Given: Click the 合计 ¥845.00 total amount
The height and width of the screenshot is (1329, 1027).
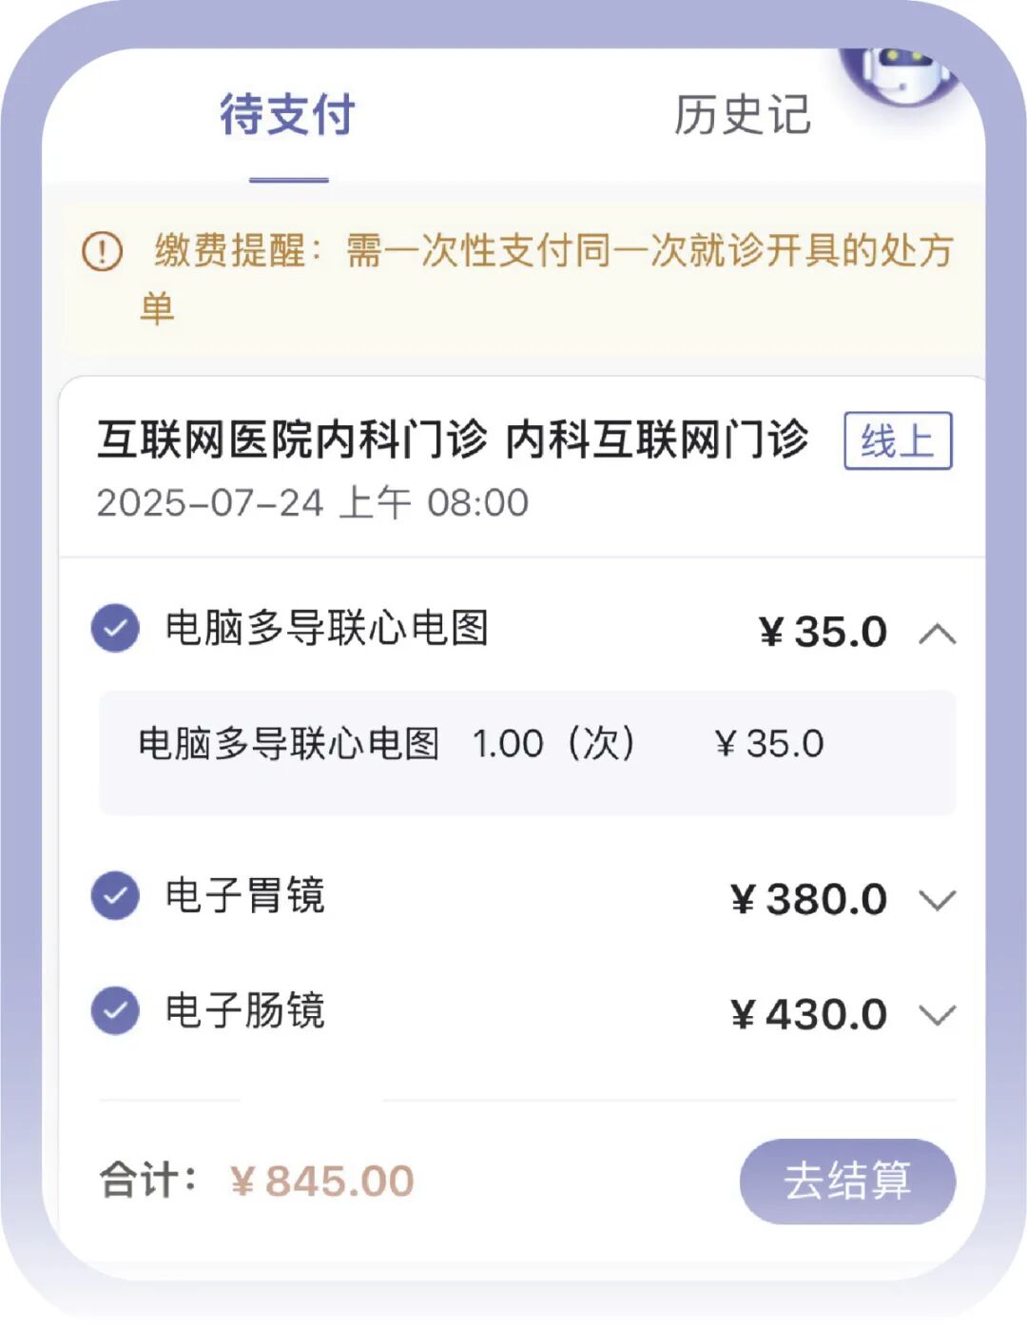Looking at the screenshot, I should click(321, 1182).
